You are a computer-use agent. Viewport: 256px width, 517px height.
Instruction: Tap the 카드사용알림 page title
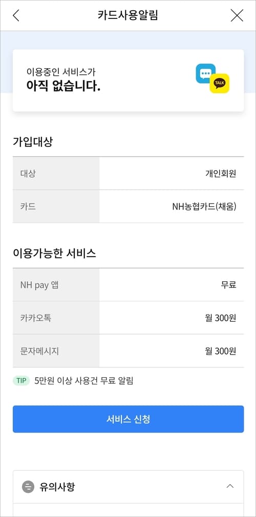tap(128, 15)
